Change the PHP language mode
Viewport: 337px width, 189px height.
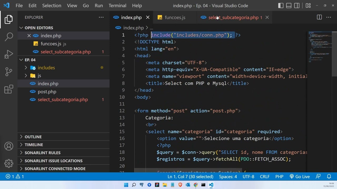[279, 177]
